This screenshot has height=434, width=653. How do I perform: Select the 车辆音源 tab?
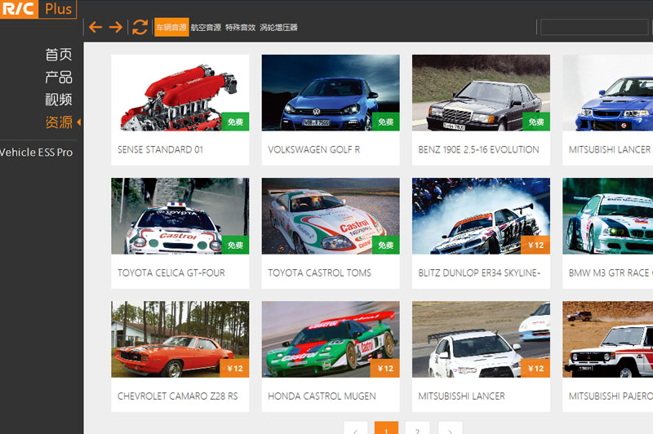(171, 27)
